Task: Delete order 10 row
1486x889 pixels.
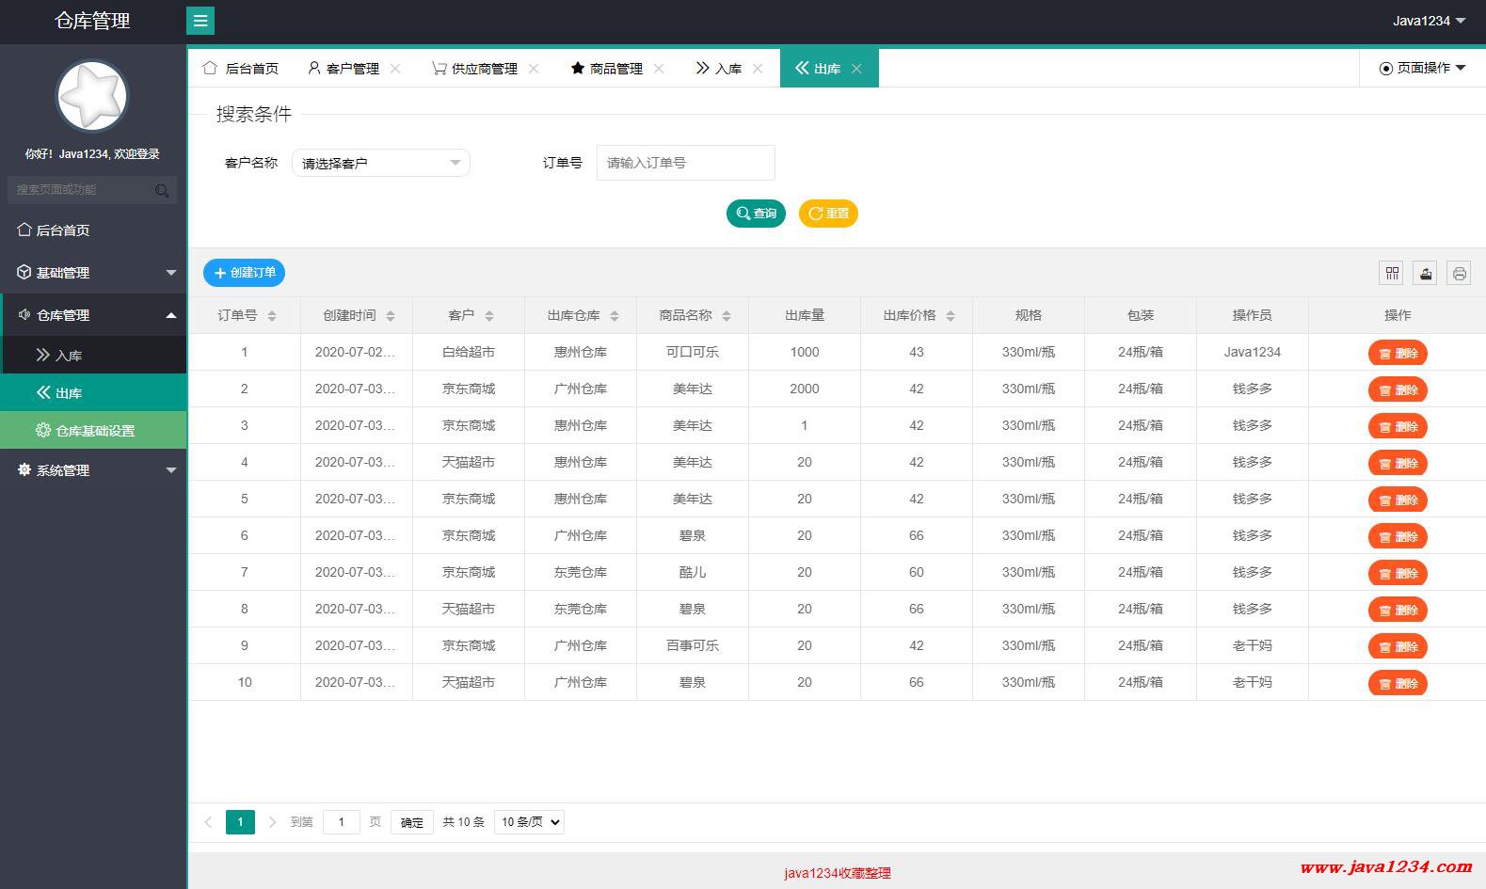Action: pyautogui.click(x=1398, y=684)
